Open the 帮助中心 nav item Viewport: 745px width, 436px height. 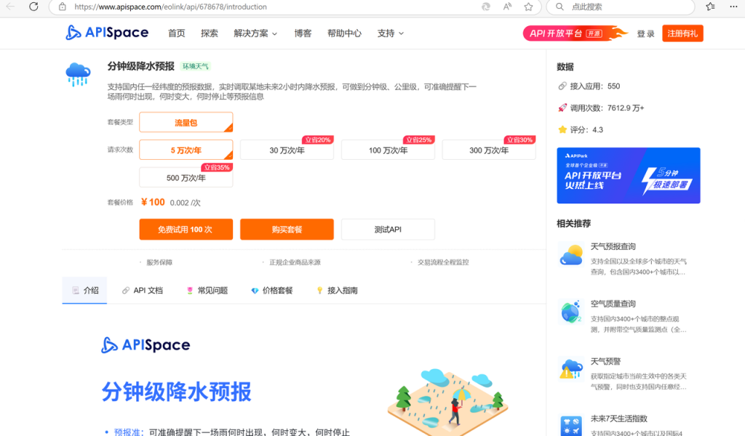click(x=344, y=33)
